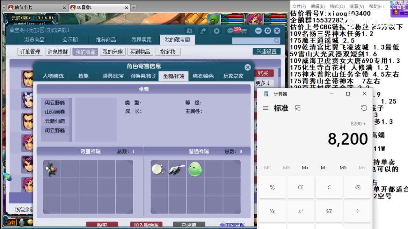Open new browser tab with plus button
Image resolution: width=408 pixels, height=229 pixels.
point(134,7)
